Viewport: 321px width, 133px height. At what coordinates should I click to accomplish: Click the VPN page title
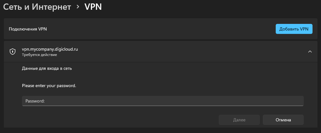coord(93,7)
